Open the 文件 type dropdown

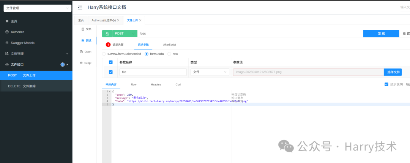pos(210,72)
